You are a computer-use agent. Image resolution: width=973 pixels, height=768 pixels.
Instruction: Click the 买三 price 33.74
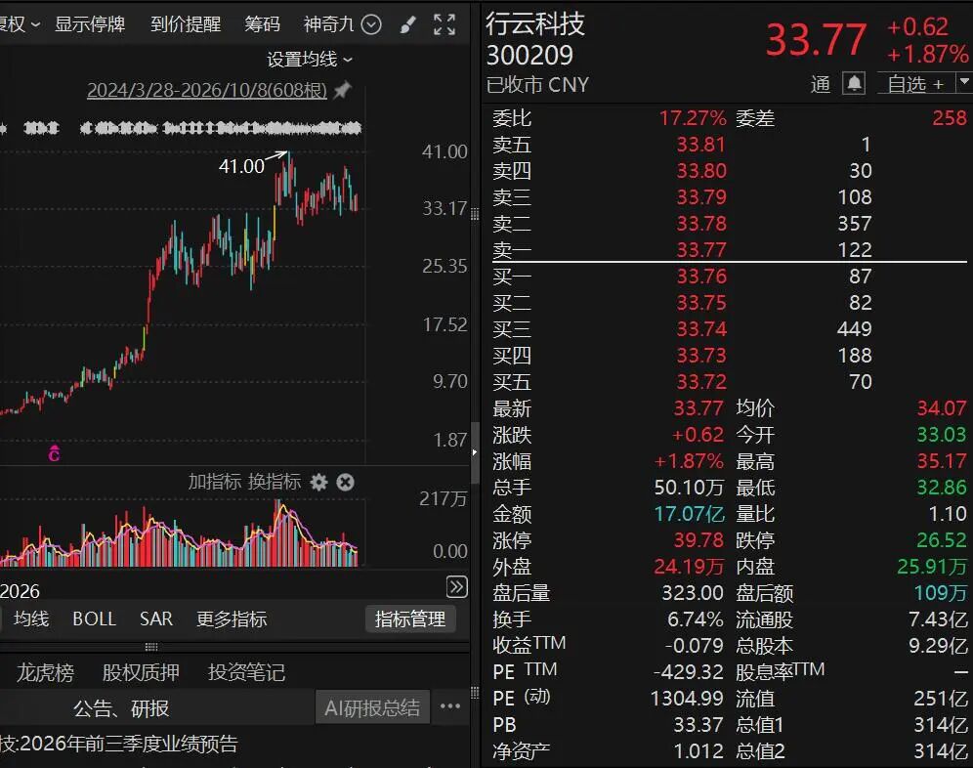pos(701,329)
